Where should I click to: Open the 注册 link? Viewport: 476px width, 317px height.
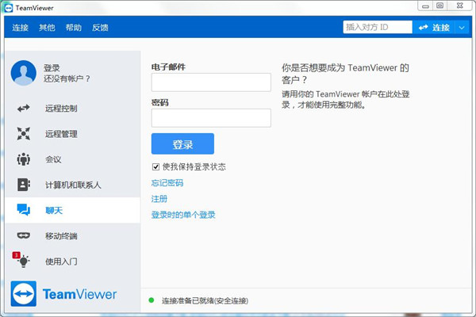click(x=159, y=199)
